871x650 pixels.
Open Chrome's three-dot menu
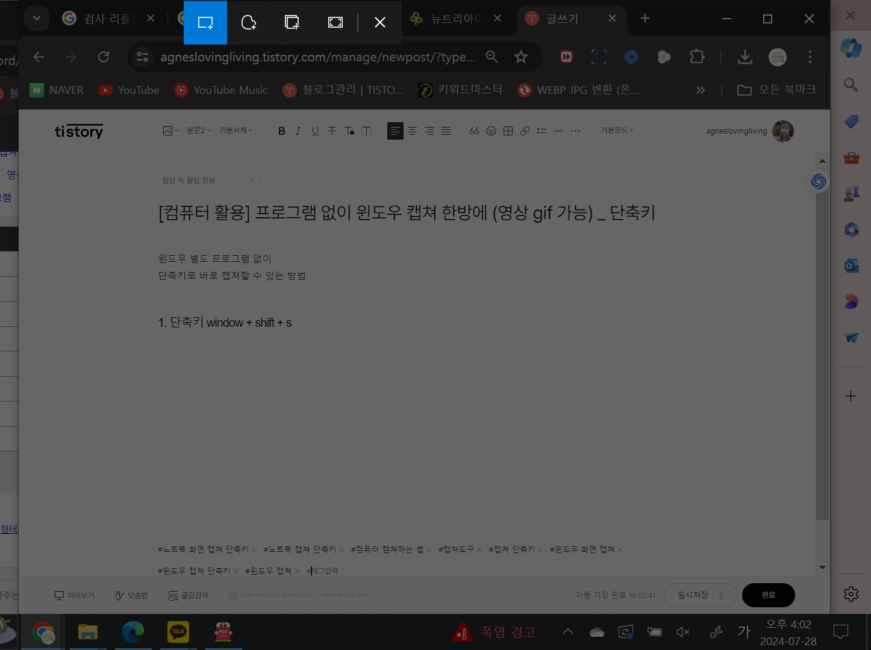click(810, 57)
